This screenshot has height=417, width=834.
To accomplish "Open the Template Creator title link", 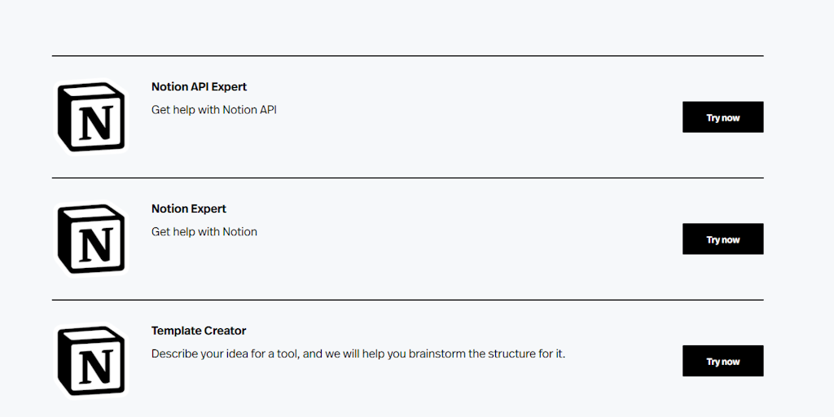I will (198, 331).
